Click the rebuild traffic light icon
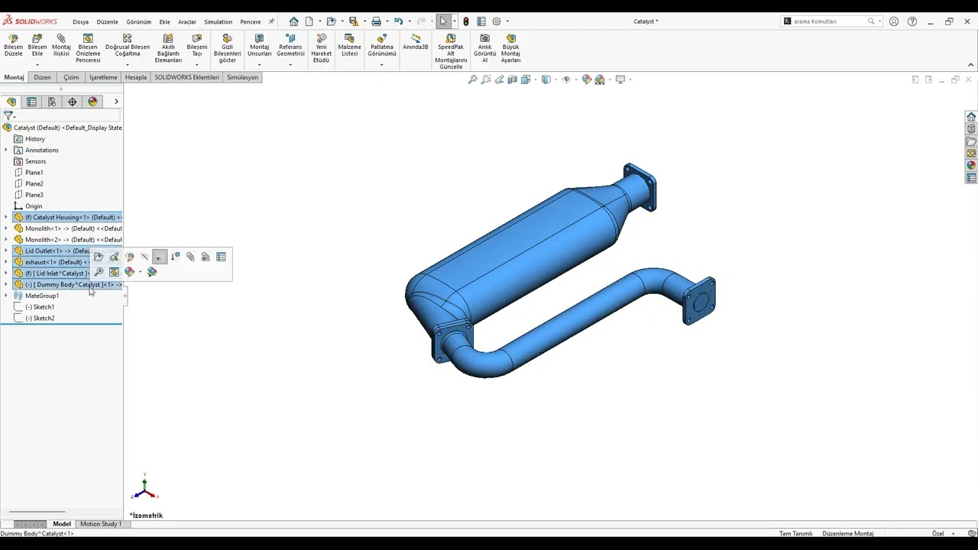978x550 pixels. click(x=466, y=21)
